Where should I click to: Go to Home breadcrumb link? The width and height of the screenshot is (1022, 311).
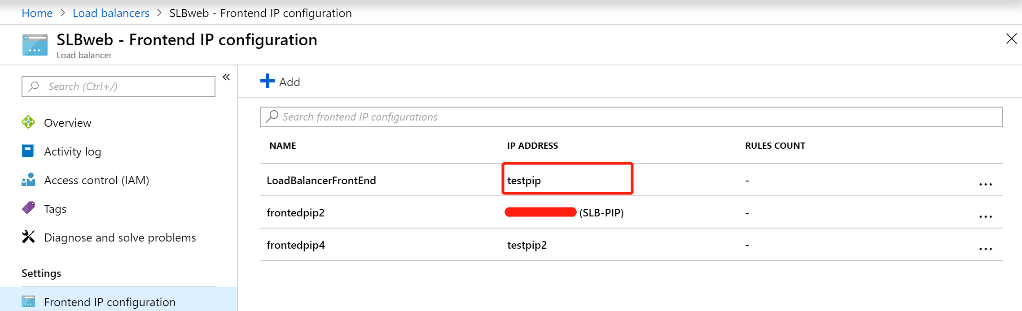point(37,13)
